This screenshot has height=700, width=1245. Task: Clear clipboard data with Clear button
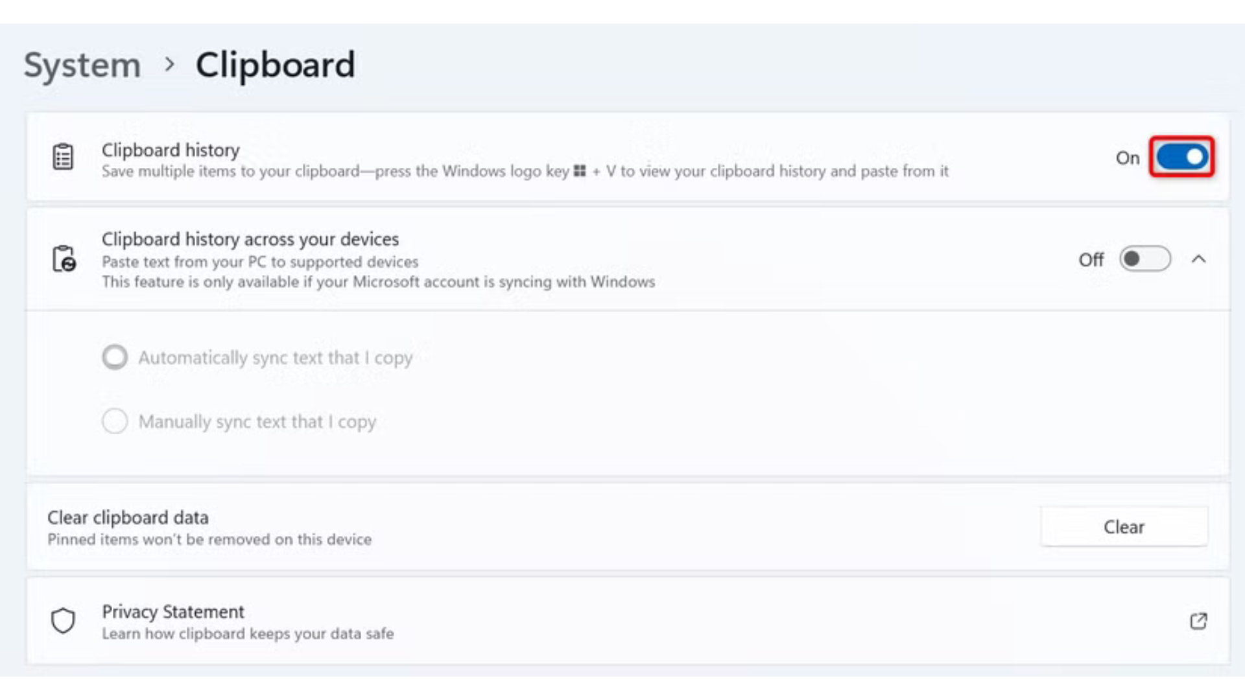pos(1124,527)
